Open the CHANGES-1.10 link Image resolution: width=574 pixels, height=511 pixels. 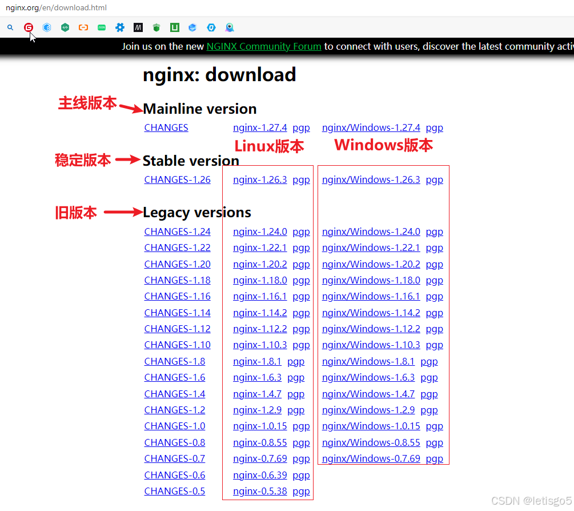178,345
